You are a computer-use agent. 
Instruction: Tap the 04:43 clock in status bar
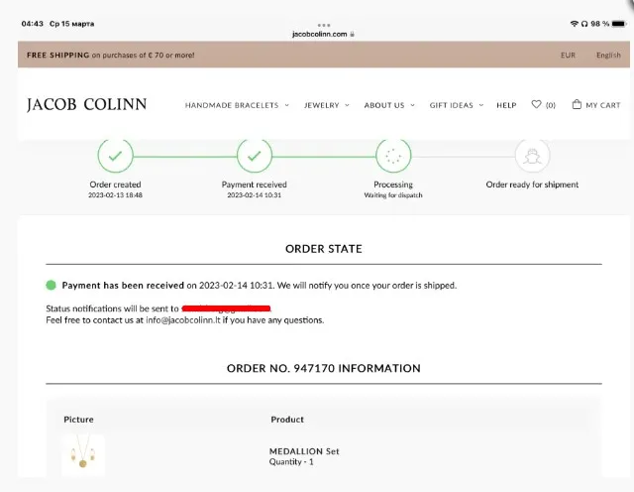pyautogui.click(x=33, y=24)
